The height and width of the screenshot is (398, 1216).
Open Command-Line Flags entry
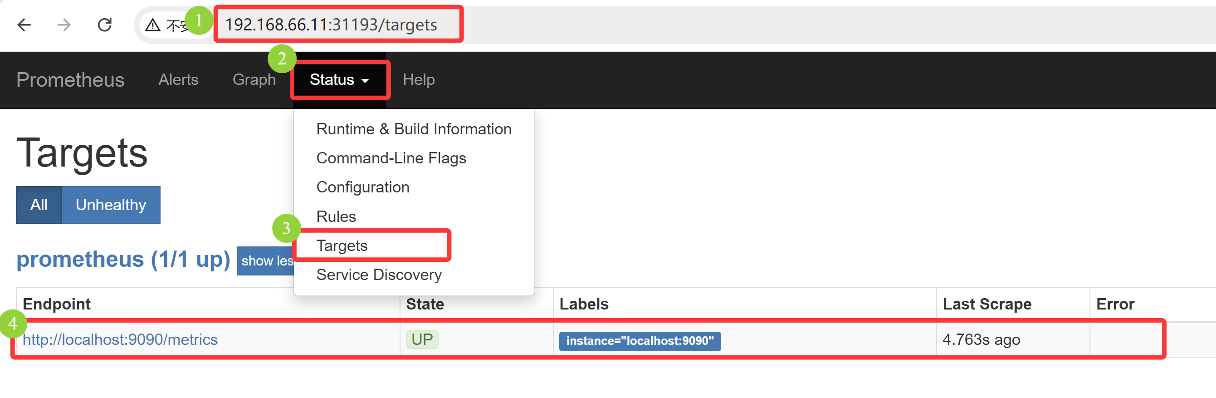point(391,158)
